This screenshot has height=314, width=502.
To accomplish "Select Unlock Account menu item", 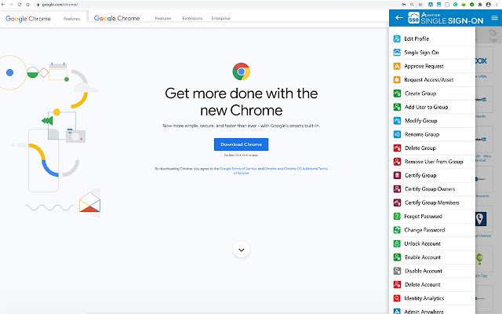I will 432,243.
